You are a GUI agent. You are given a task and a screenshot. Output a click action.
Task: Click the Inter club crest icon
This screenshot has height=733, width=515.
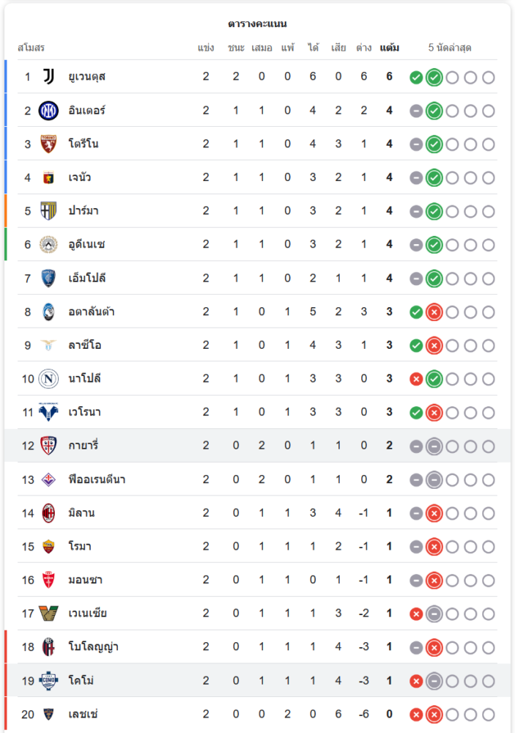(48, 111)
